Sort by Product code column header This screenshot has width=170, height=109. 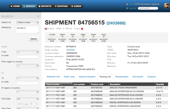coord(99,84)
